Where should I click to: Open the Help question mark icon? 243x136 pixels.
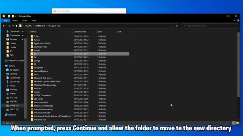point(238,20)
